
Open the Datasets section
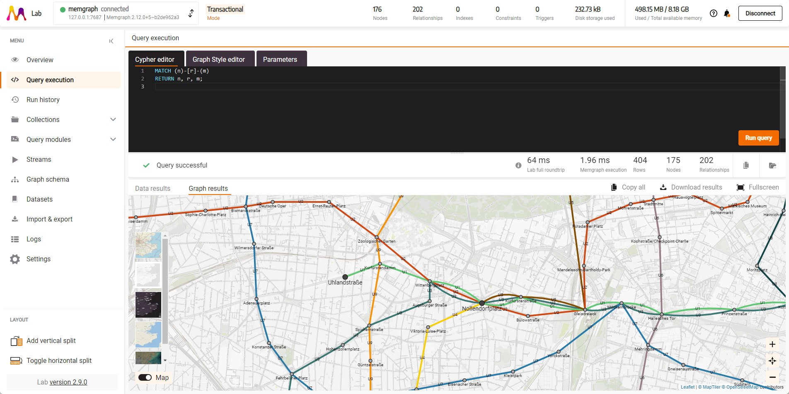pyautogui.click(x=39, y=199)
